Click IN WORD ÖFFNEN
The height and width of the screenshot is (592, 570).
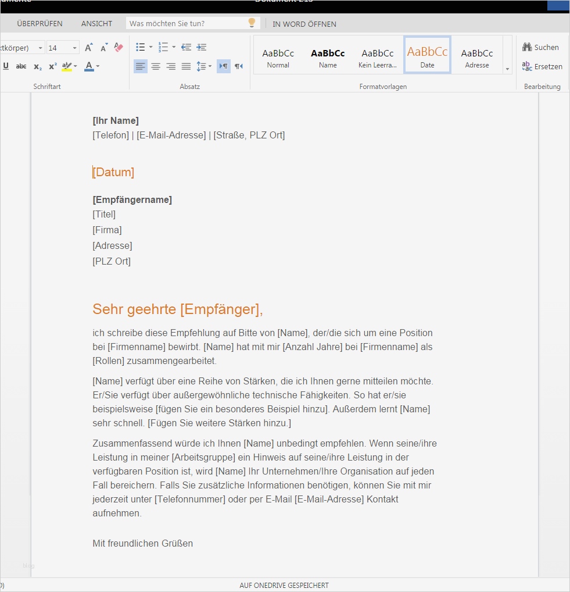click(304, 24)
